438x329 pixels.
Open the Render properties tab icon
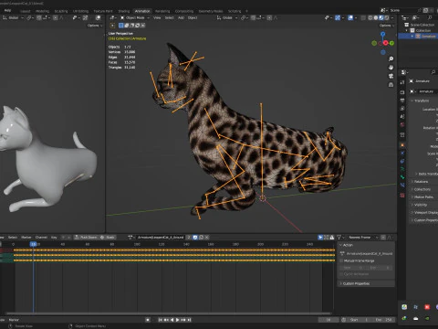[402, 92]
